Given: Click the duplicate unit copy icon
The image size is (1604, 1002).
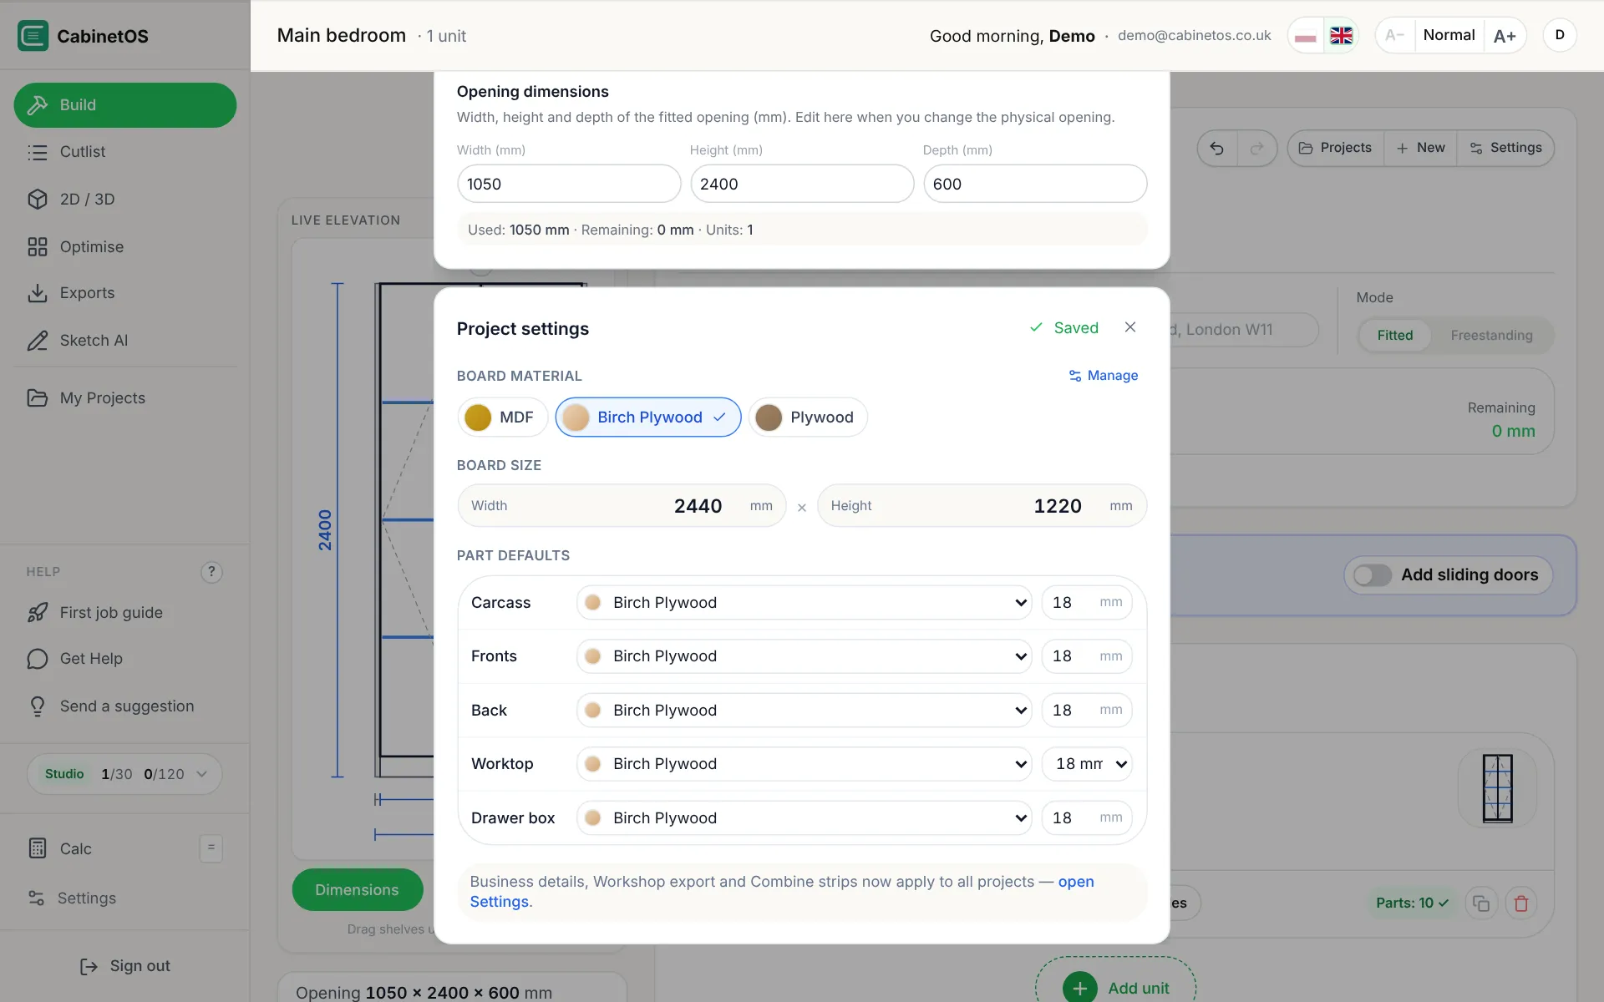Looking at the screenshot, I should tap(1480, 903).
